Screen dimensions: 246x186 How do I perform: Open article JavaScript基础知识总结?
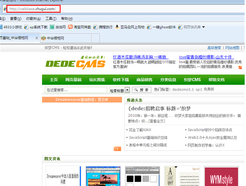[148, 138]
